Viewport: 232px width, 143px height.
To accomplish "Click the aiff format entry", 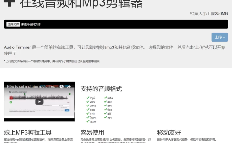I will point(109,113).
